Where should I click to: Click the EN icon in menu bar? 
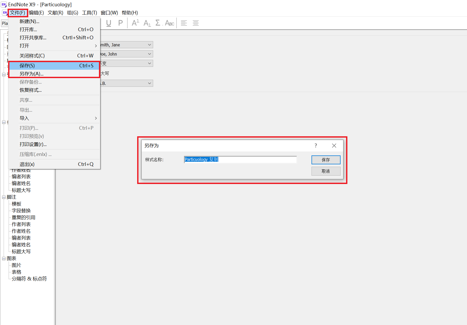click(x=5, y=13)
